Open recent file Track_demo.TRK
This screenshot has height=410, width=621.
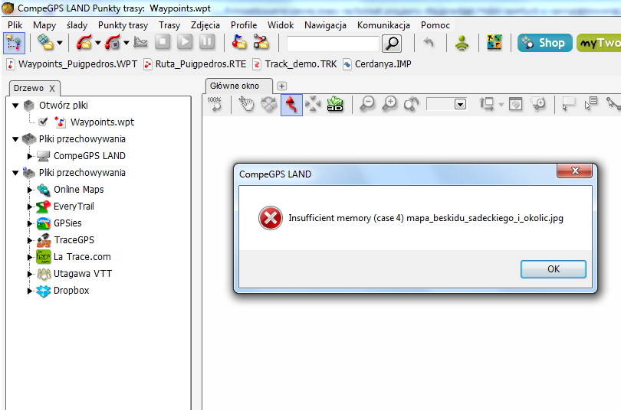294,64
